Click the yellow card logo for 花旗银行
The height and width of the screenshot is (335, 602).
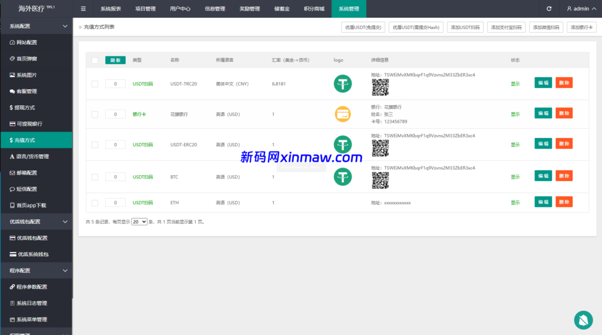point(343,114)
